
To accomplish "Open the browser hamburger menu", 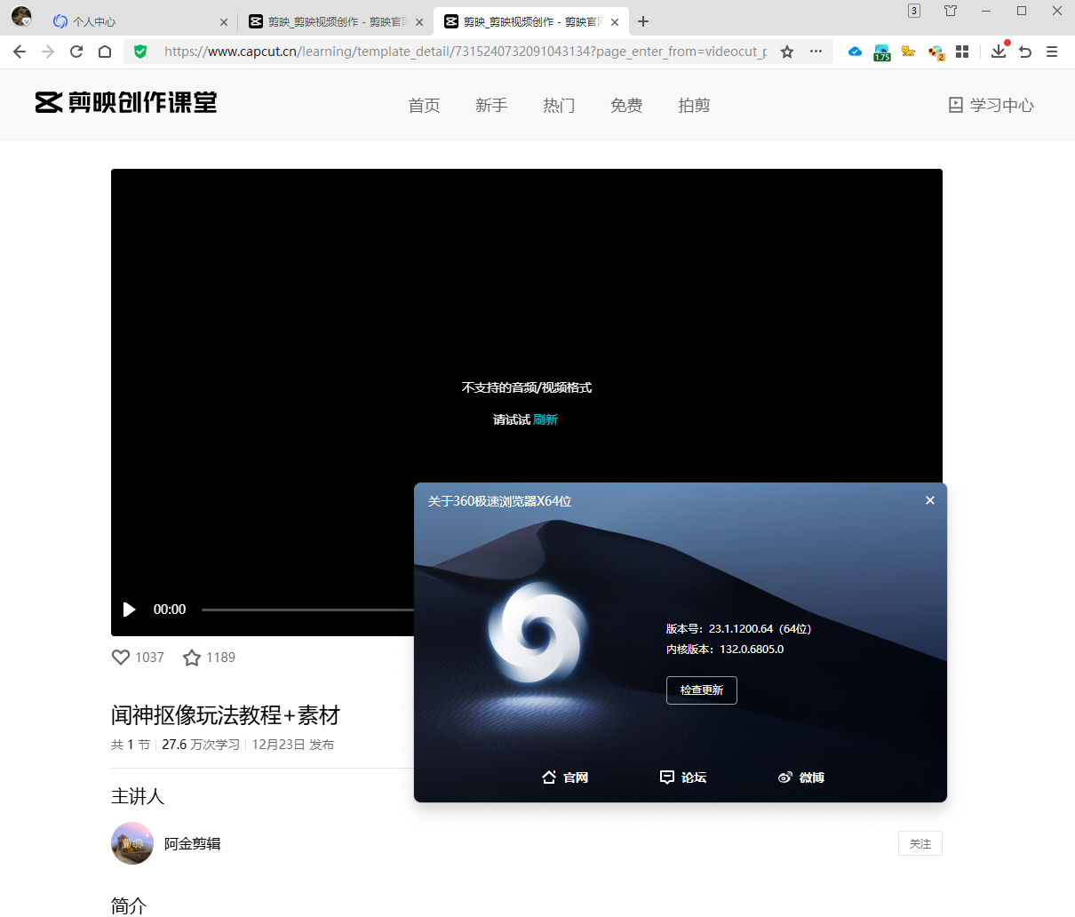I will coord(1052,52).
